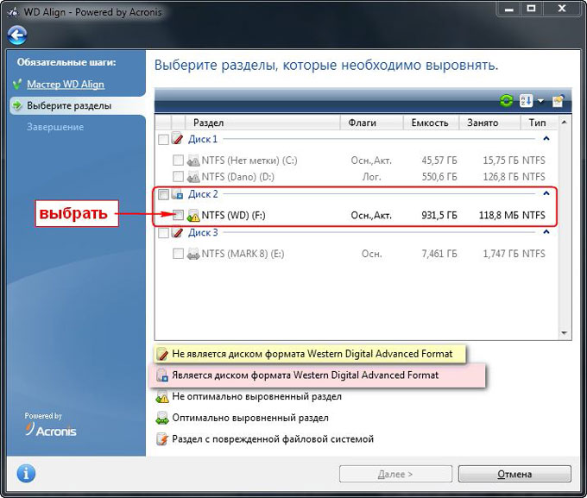This screenshot has height=498, width=587.
Task: Click the green arrow beside Выберите разделы
Action: point(17,105)
